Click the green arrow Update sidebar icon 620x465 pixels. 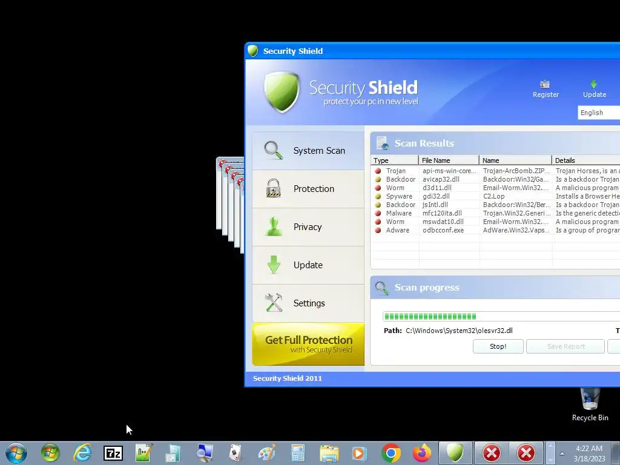pyautogui.click(x=274, y=265)
